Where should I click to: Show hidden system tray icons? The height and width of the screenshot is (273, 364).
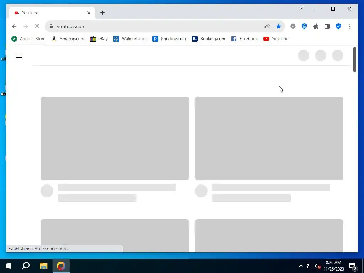point(301,266)
